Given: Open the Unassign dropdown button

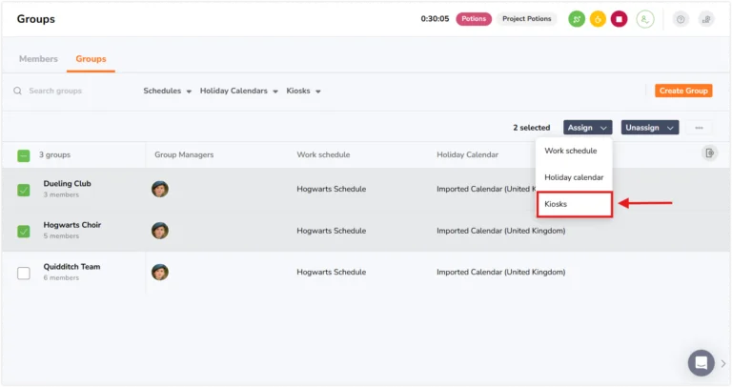Looking at the screenshot, I should coord(650,128).
